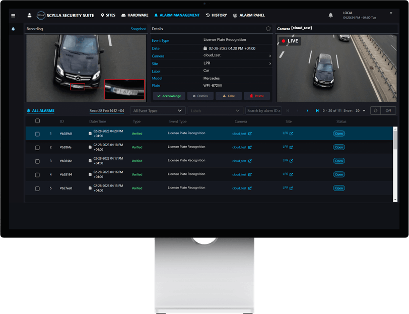Select all alarms with header checkbox

pos(38,121)
